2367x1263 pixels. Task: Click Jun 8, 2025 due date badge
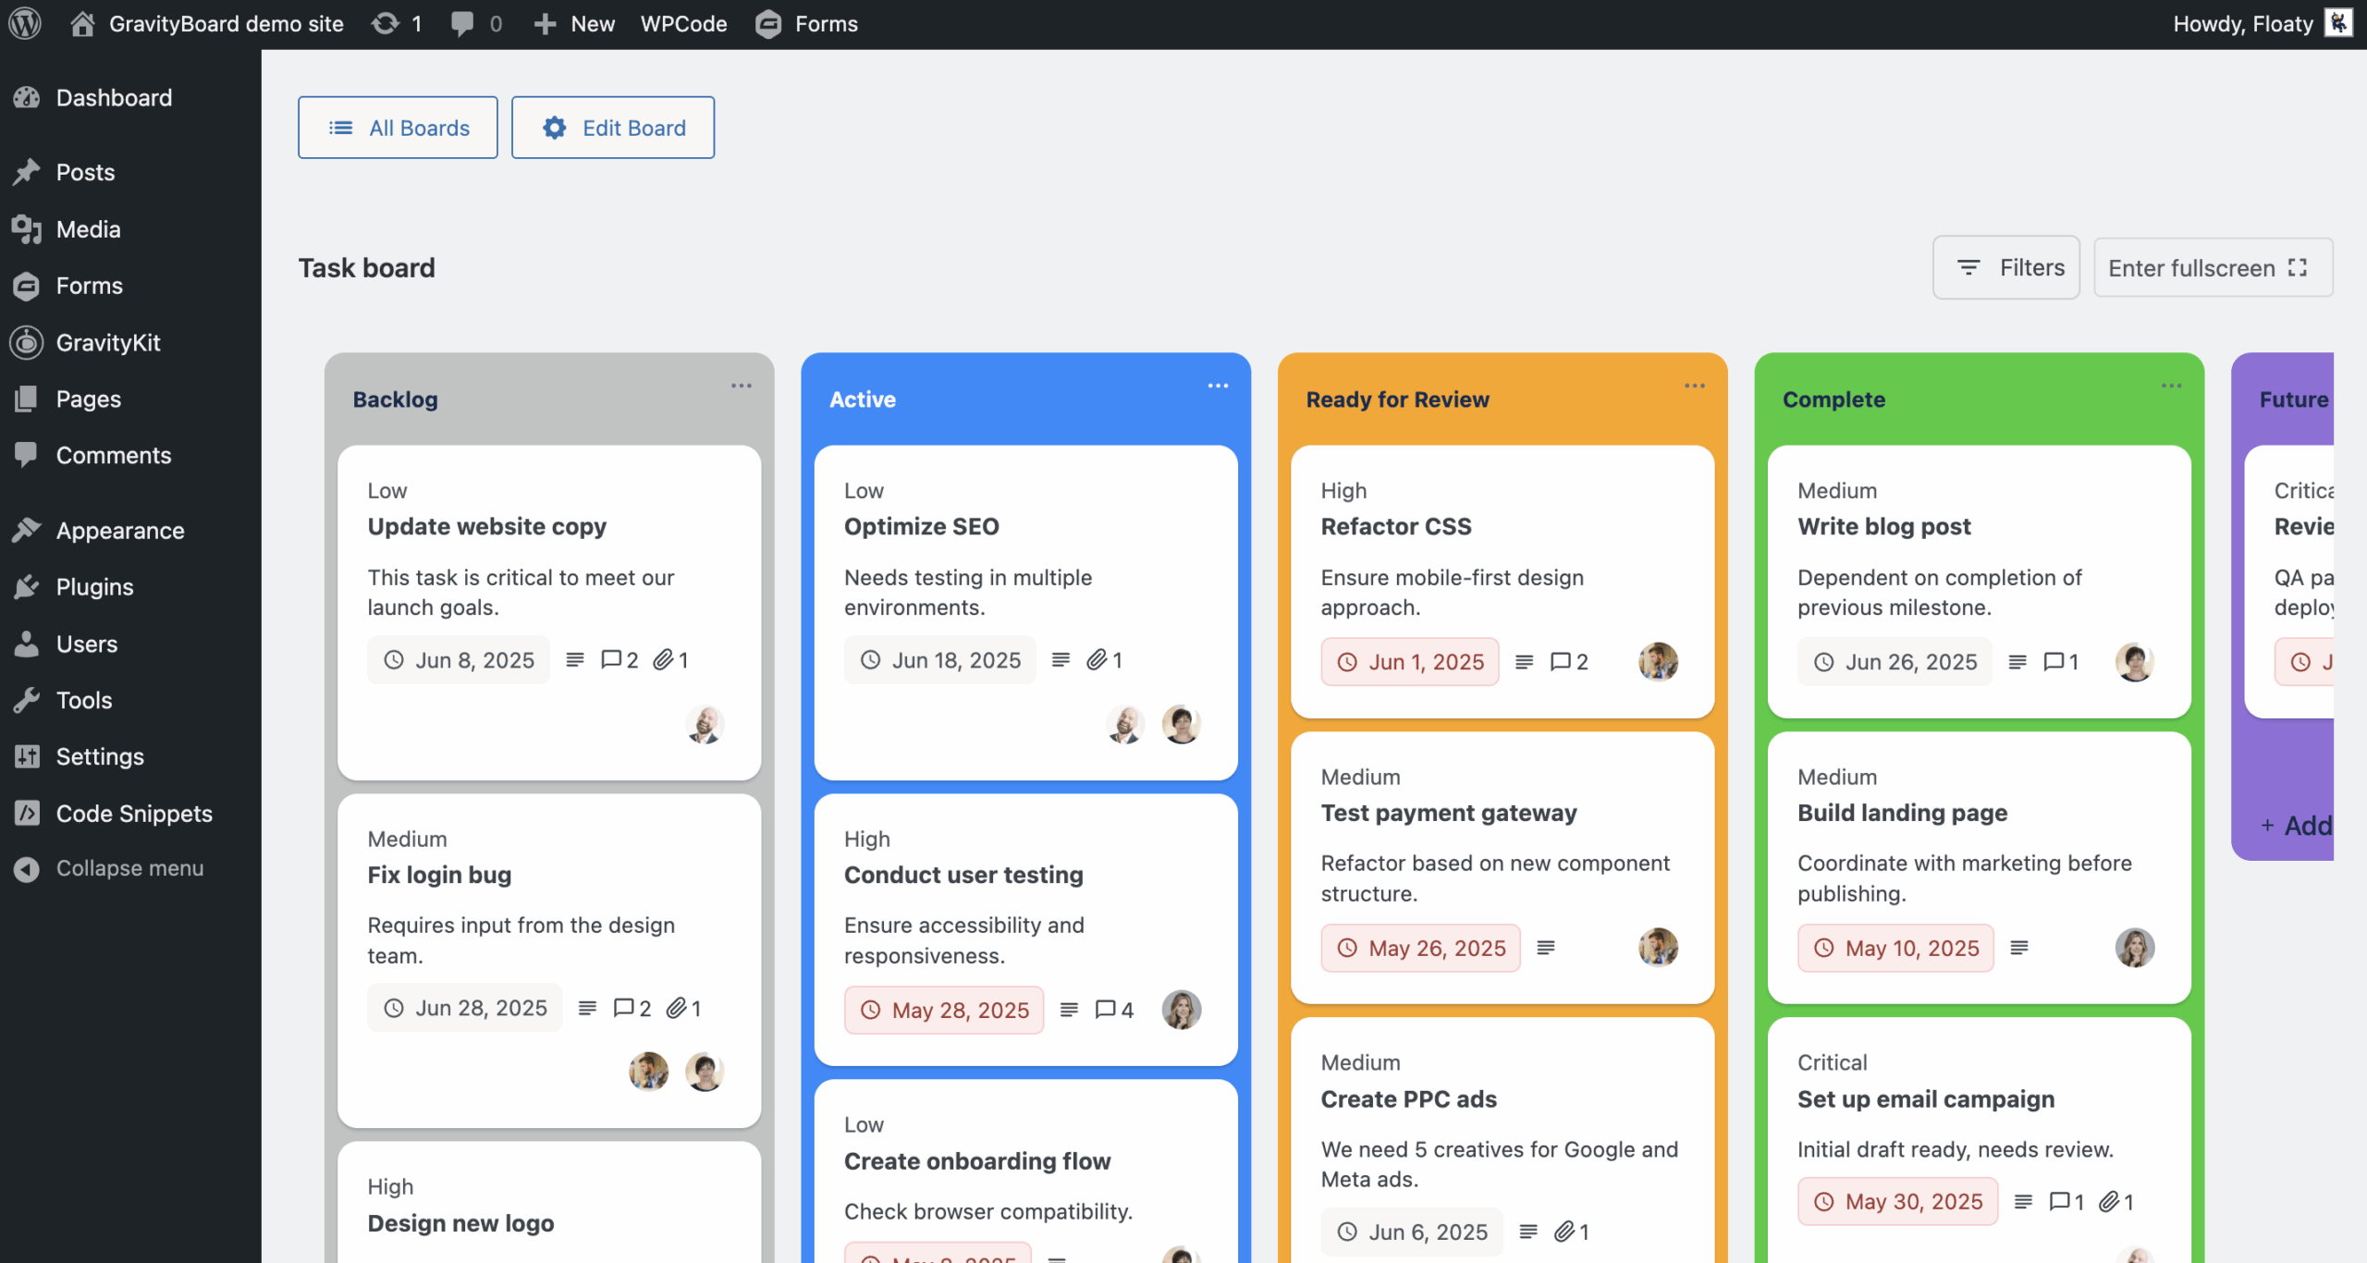[x=459, y=660]
